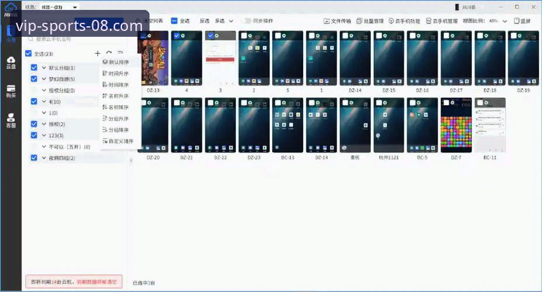Collapse the 夜鸦四组(2) group chevron
Image resolution: width=542 pixels, height=292 pixels.
point(44,158)
